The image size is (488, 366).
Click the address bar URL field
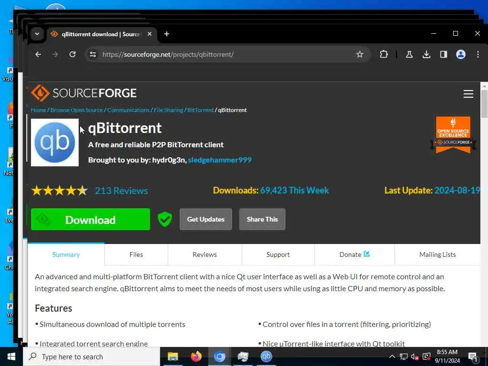pyautogui.click(x=227, y=54)
